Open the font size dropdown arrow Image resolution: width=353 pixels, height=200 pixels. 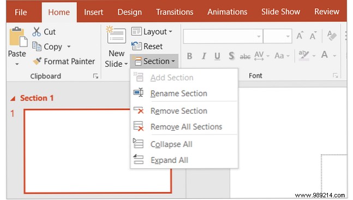click(x=288, y=36)
